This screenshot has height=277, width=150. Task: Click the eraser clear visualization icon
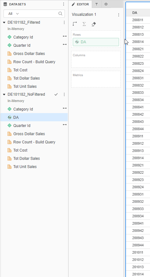(94, 24)
